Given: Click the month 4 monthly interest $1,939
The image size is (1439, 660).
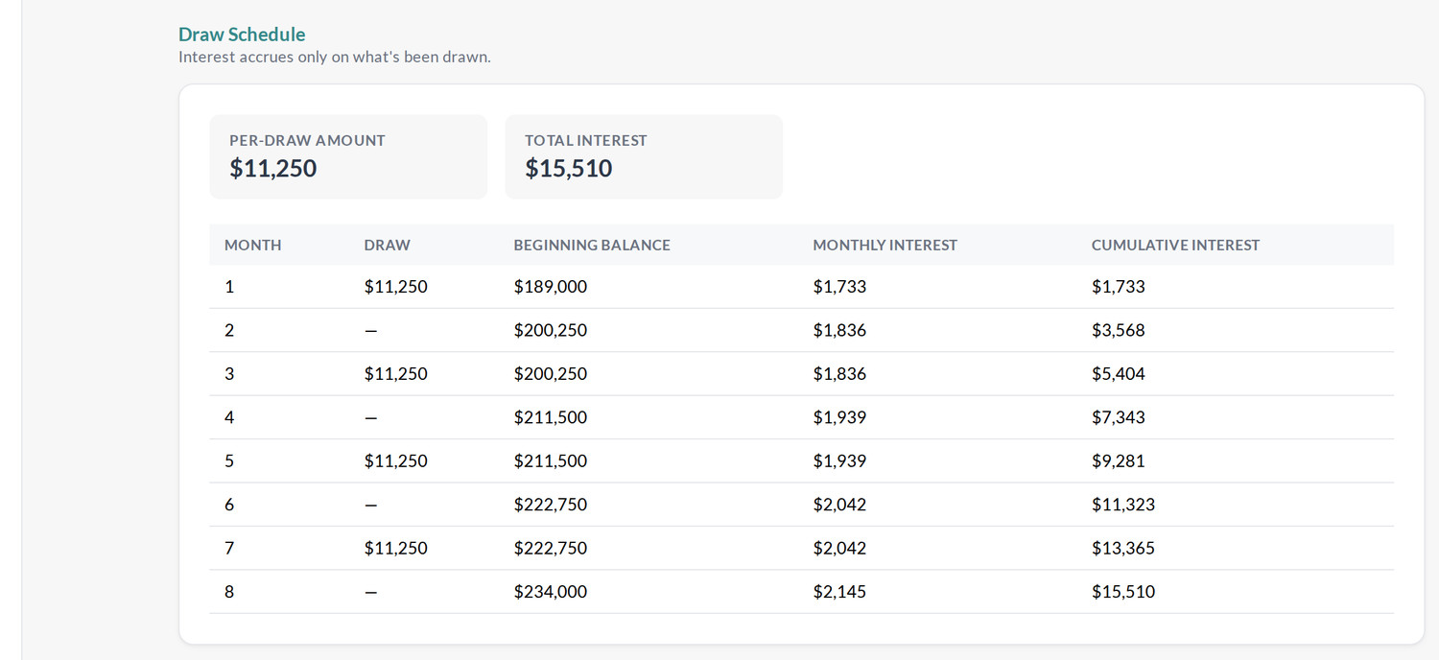Looking at the screenshot, I should (839, 417).
